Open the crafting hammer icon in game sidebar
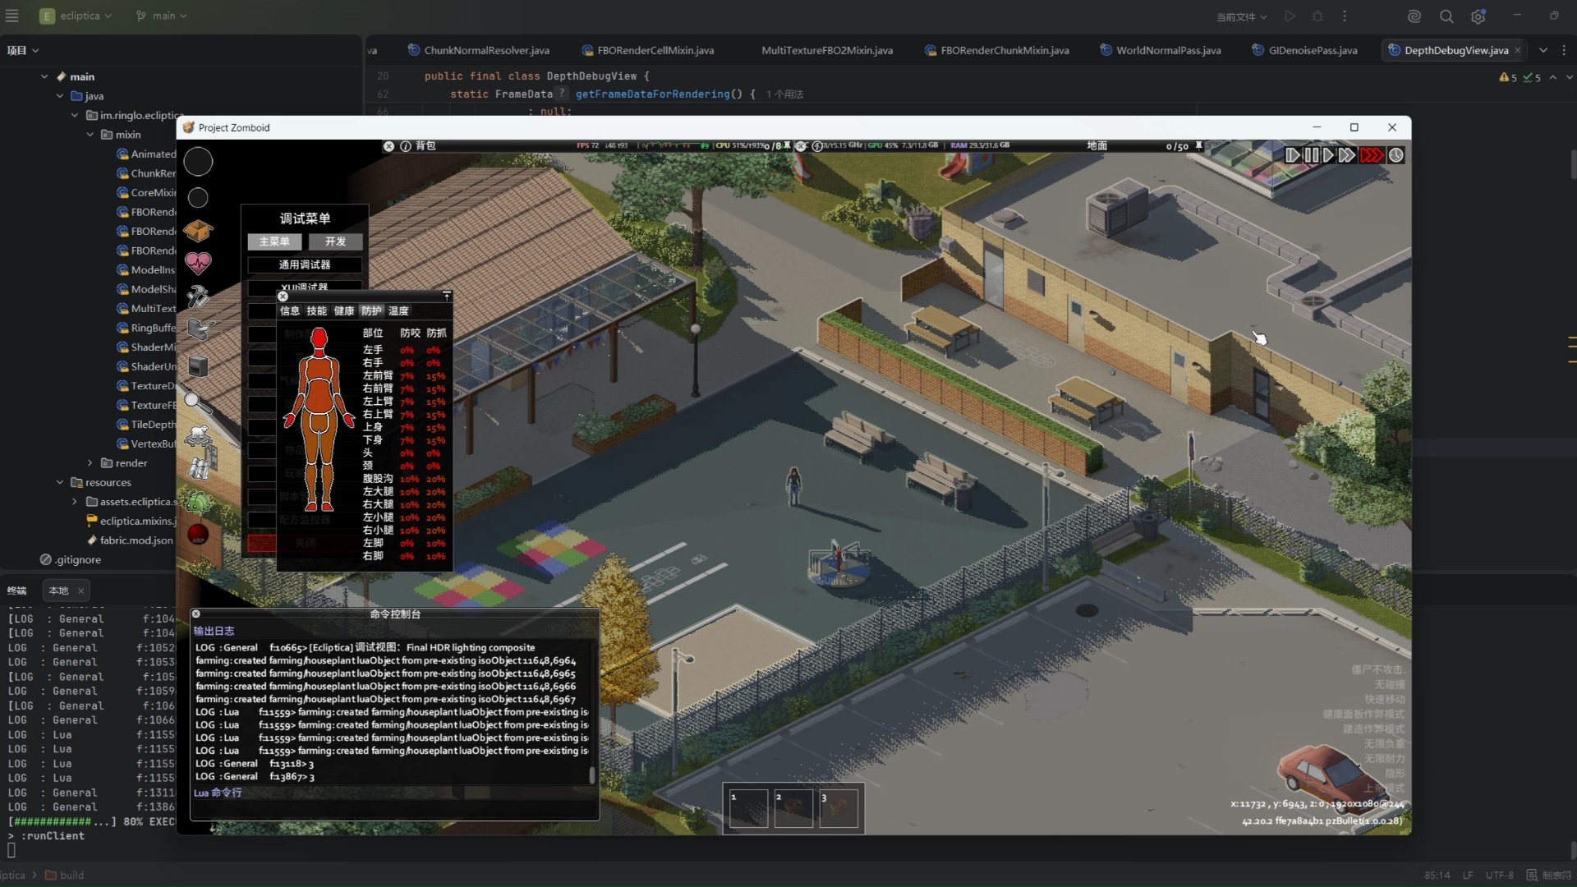Image resolution: width=1577 pixels, height=887 pixels. click(x=198, y=296)
